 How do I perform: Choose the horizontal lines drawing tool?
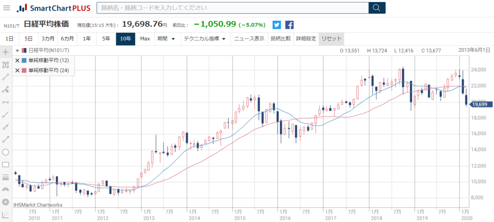[x=6, y=177]
